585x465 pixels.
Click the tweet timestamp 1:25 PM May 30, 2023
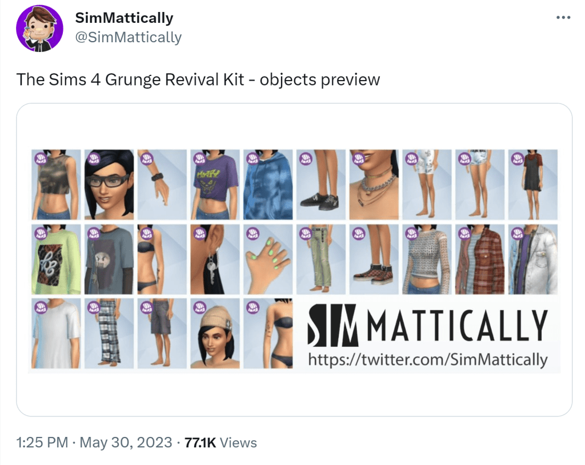point(94,443)
